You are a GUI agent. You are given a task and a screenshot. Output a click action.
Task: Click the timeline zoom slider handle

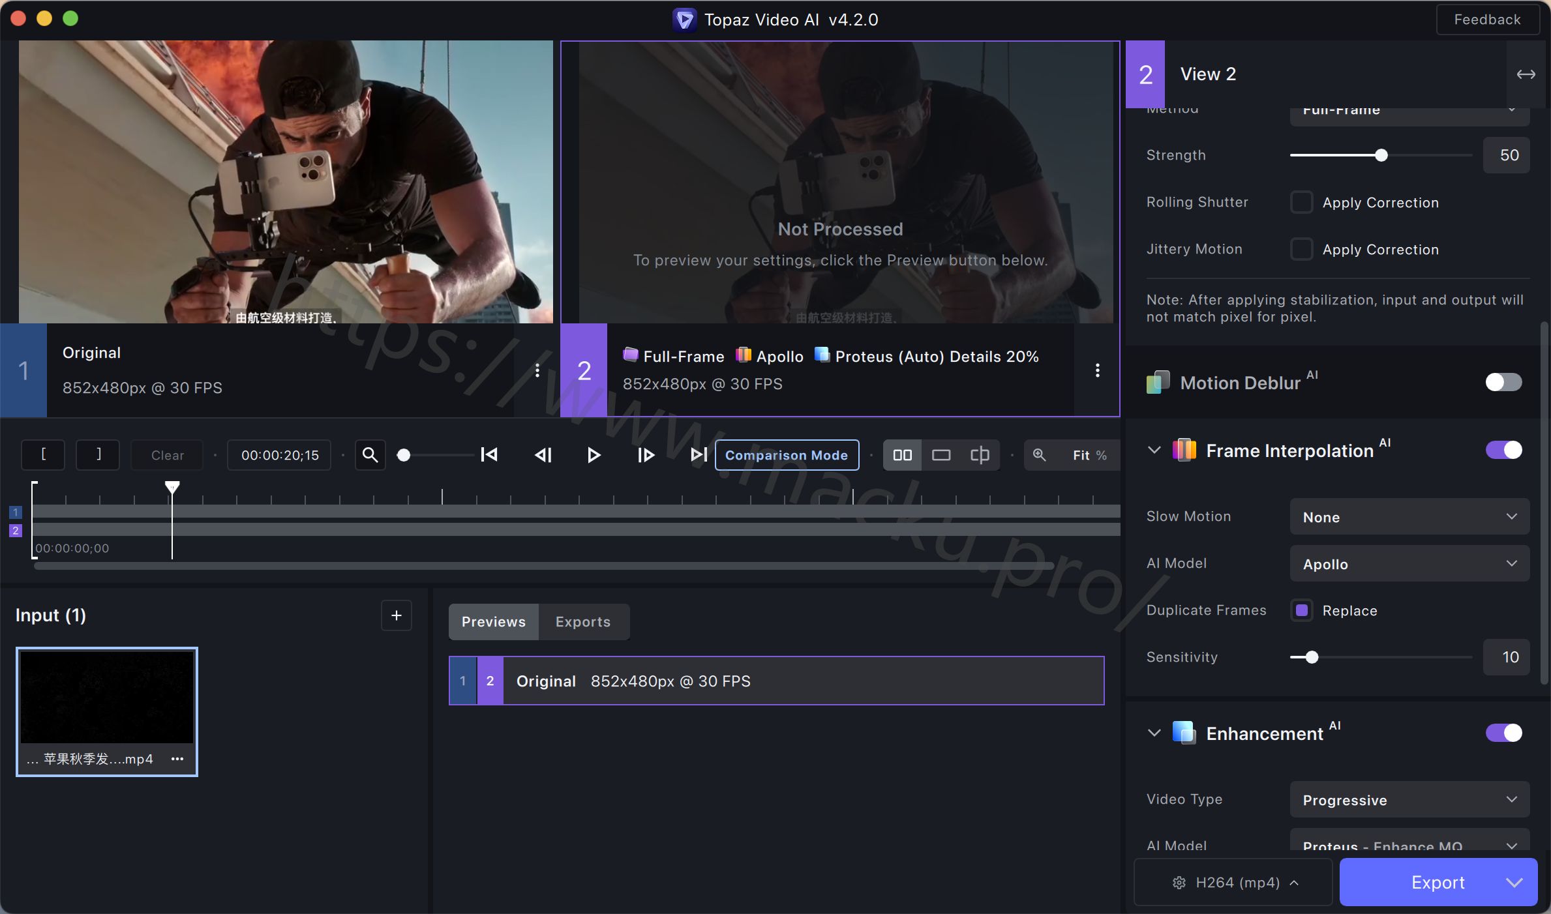404,455
